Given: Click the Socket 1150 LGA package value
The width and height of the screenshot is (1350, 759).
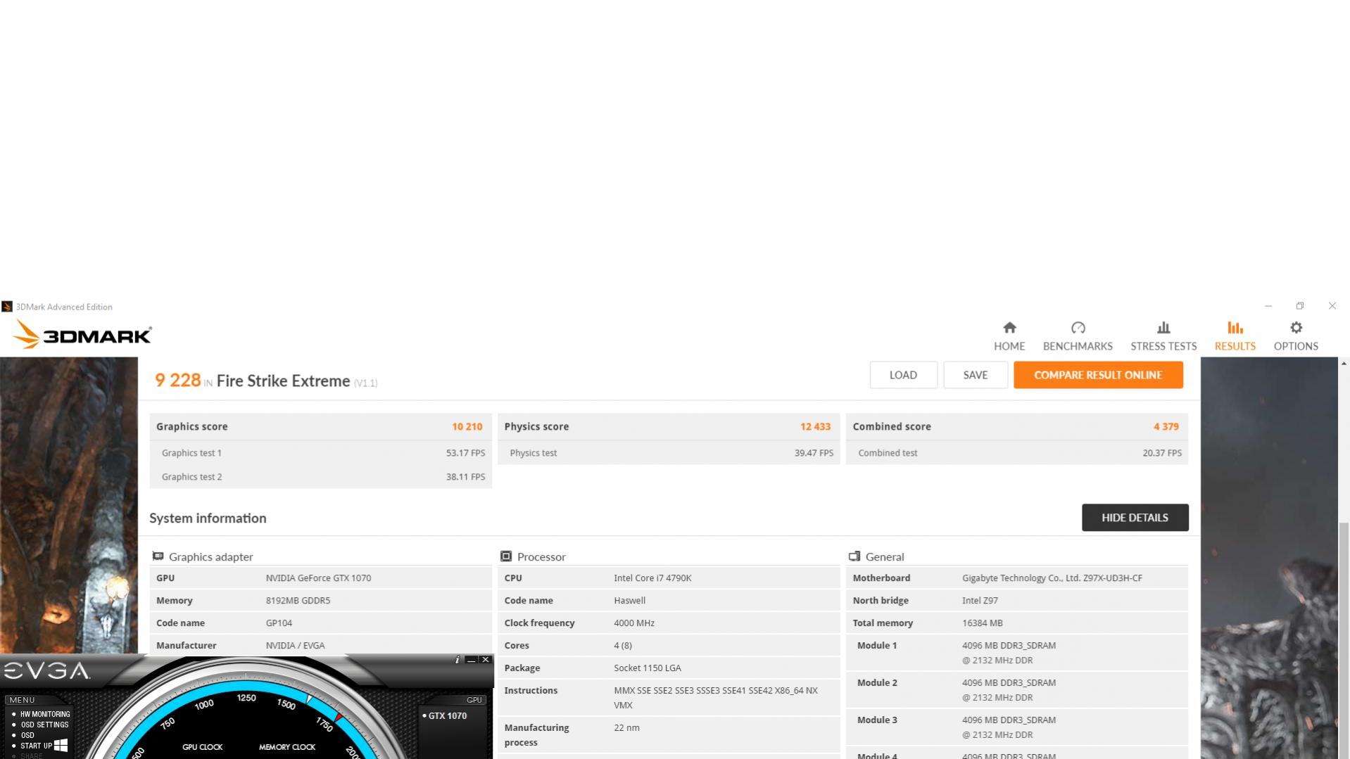Looking at the screenshot, I should point(647,668).
